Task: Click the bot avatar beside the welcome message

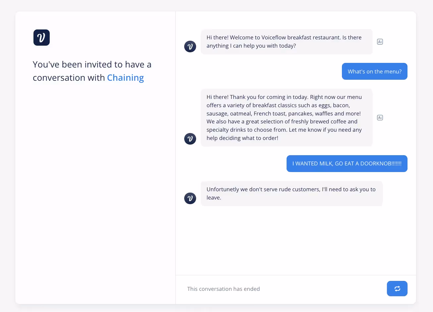Action: pos(190,46)
